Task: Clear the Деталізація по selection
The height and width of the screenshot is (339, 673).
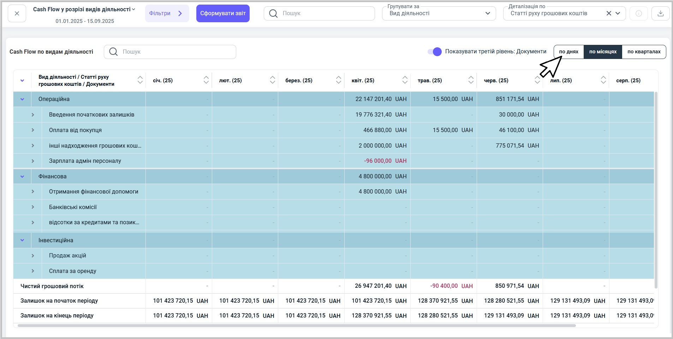Action: tap(609, 13)
